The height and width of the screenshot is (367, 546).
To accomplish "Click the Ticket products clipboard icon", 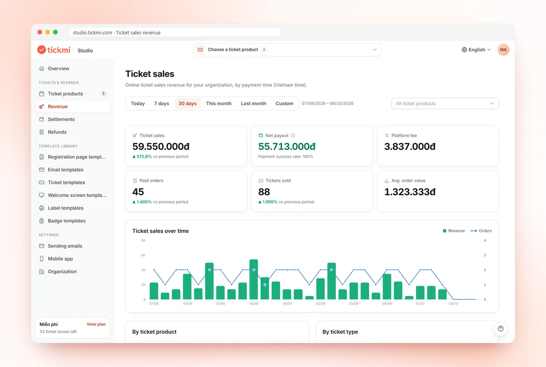I will [x=42, y=94].
